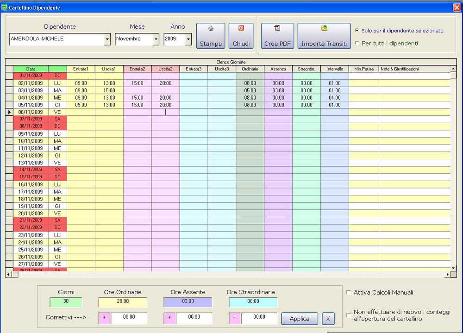Select 'Solo per il dipendente selezionato' option
This screenshot has height=333, width=463.
357,31
